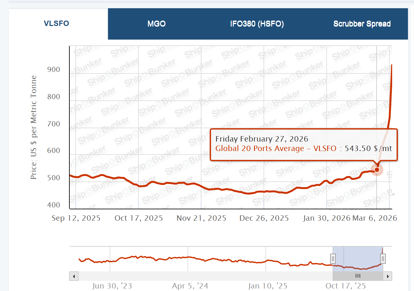Viewport: 414px width, 291px height.
Task: Click the Sep 12, 2025 axis label
Action: pos(76,218)
